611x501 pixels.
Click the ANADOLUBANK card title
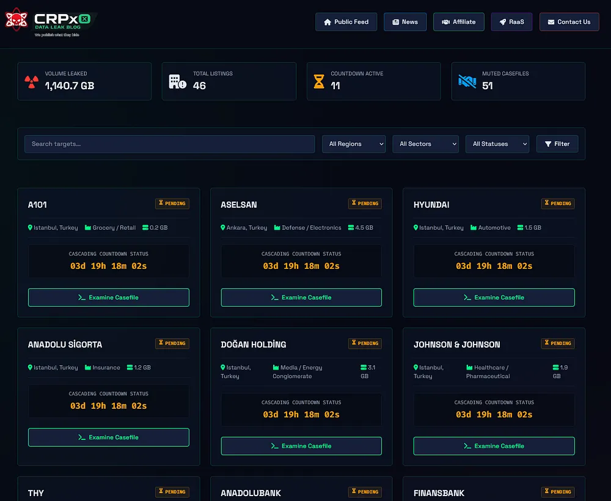point(251,493)
